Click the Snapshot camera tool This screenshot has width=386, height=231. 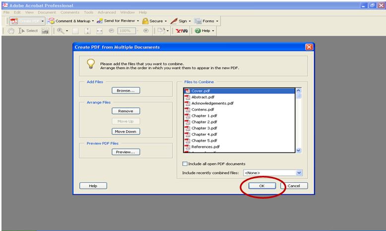pos(45,31)
